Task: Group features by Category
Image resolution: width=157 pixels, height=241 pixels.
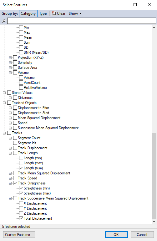Action: click(x=28, y=14)
